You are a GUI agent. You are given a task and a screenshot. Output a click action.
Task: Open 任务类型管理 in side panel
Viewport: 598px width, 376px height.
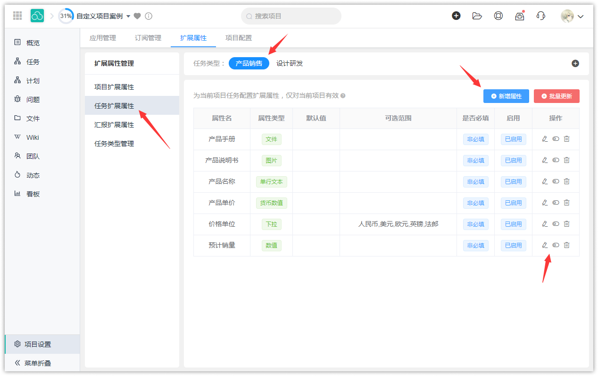pyautogui.click(x=132, y=144)
